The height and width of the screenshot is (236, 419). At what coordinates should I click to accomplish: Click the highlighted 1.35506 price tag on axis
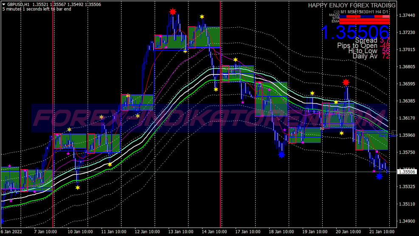point(407,172)
